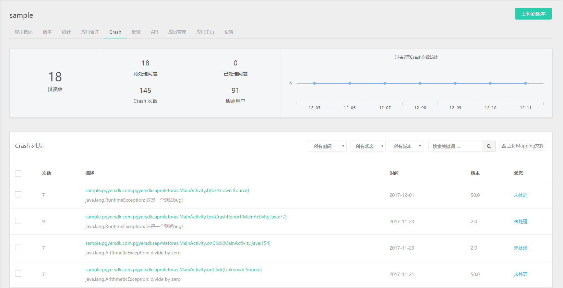The width and height of the screenshot is (563, 288).
Task: Open the 所有时间 time filter dropdown
Action: point(327,146)
